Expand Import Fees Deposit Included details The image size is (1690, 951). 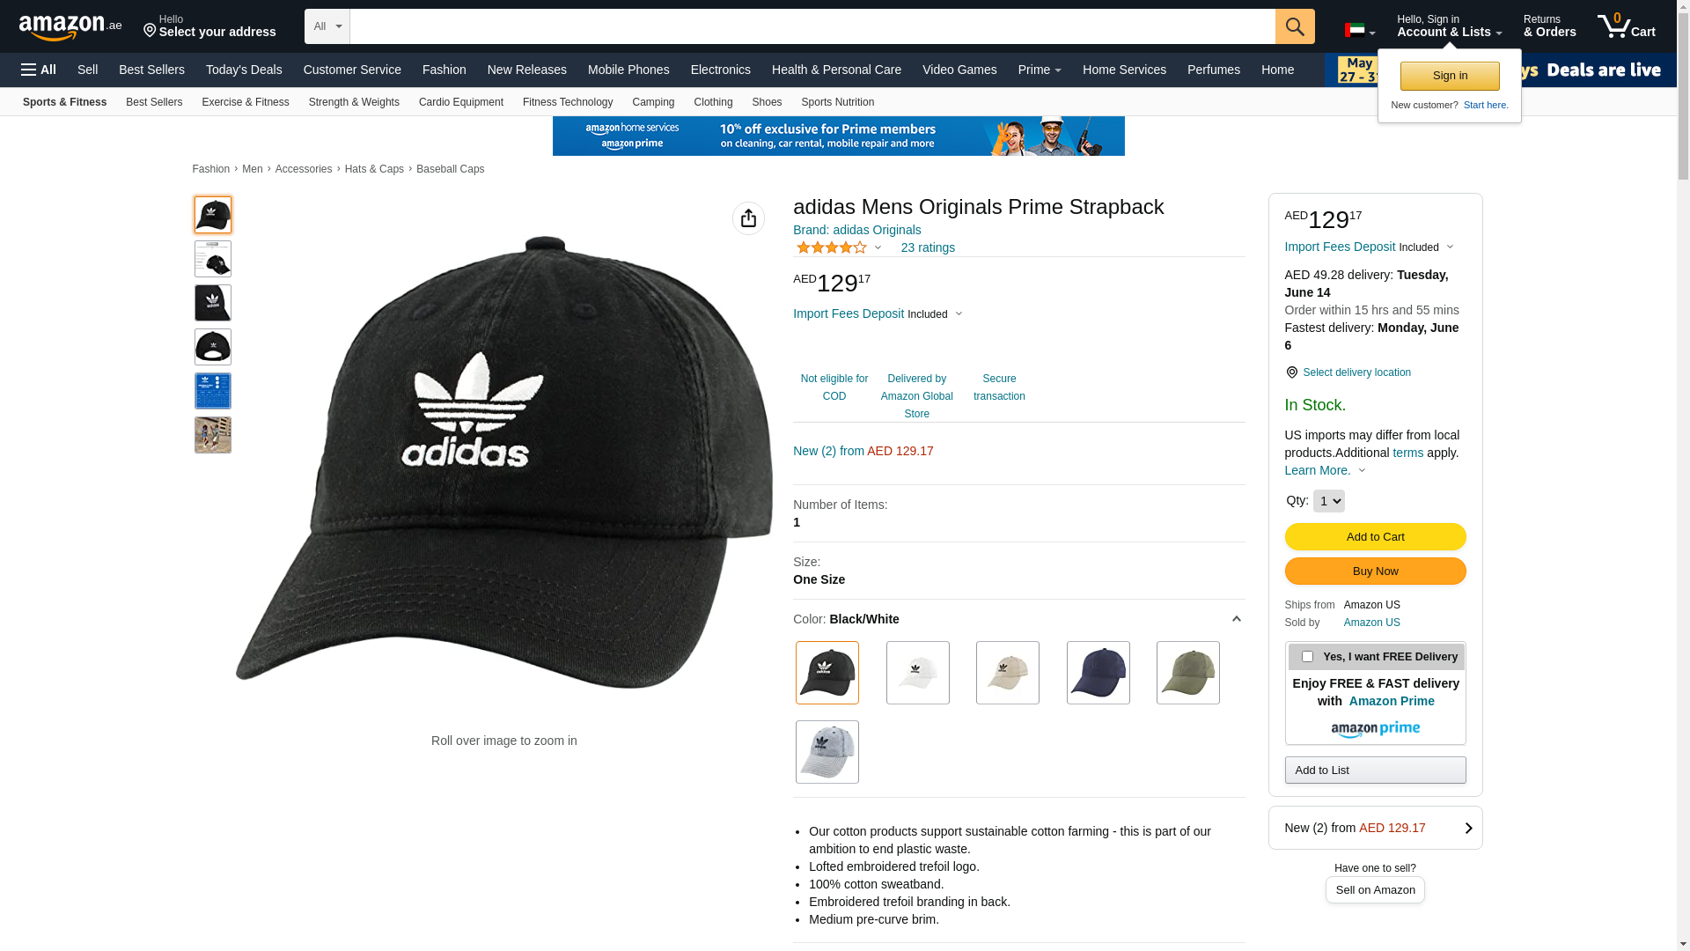click(878, 314)
